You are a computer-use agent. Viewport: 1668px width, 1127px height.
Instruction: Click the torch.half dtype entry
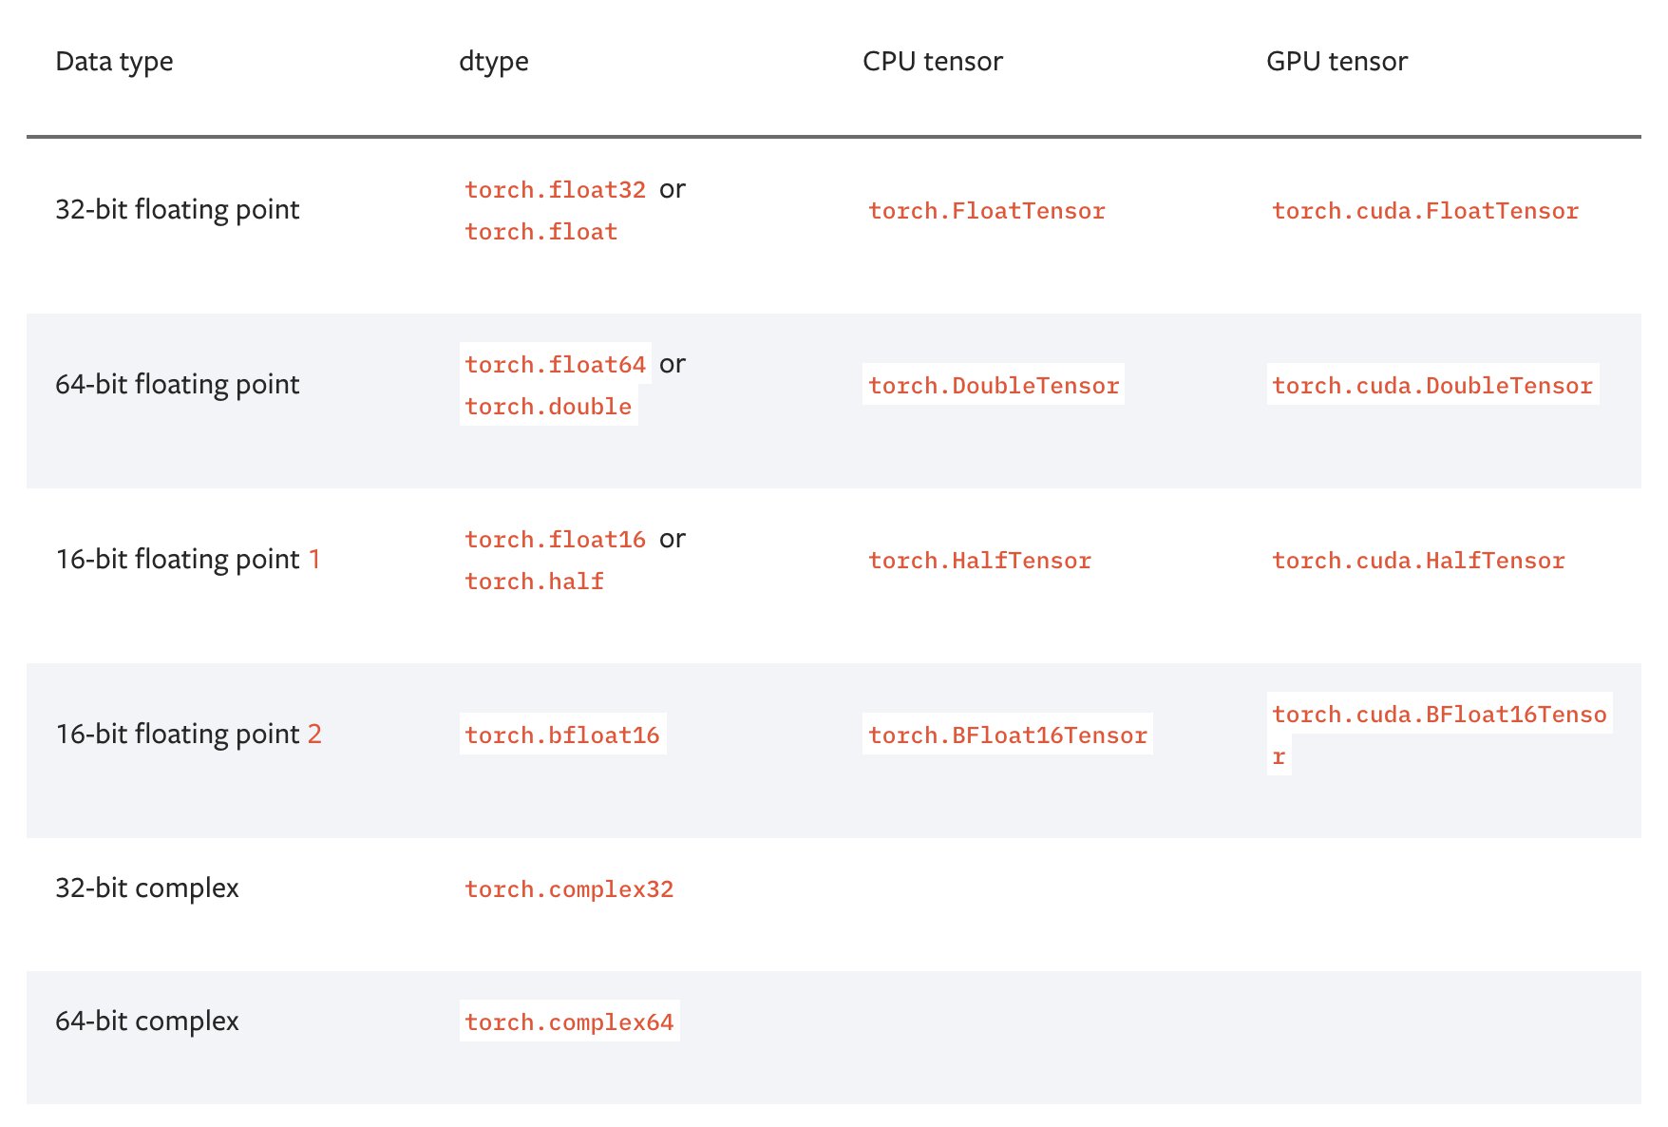[534, 582]
